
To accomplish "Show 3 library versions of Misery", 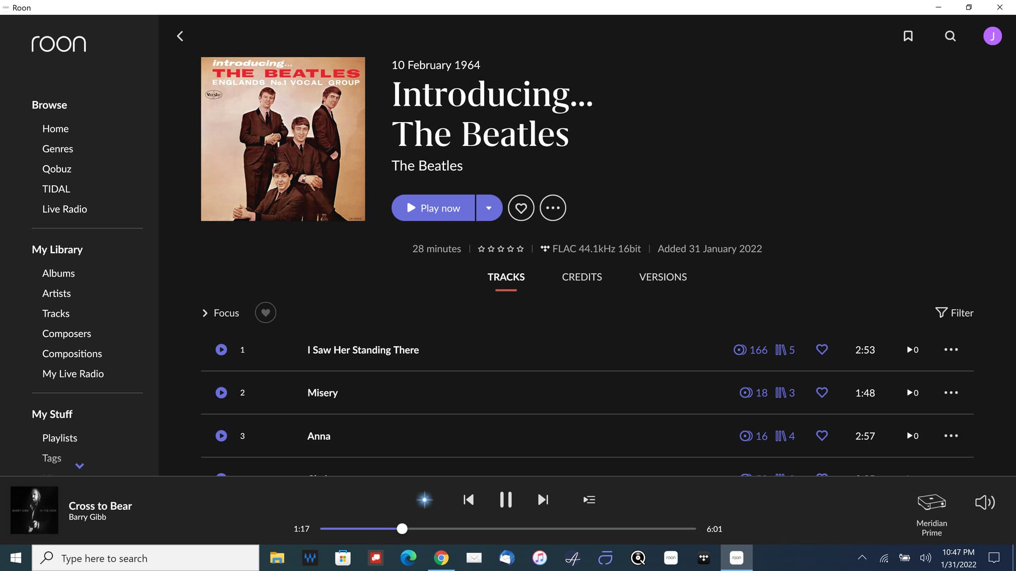I will pos(785,392).
